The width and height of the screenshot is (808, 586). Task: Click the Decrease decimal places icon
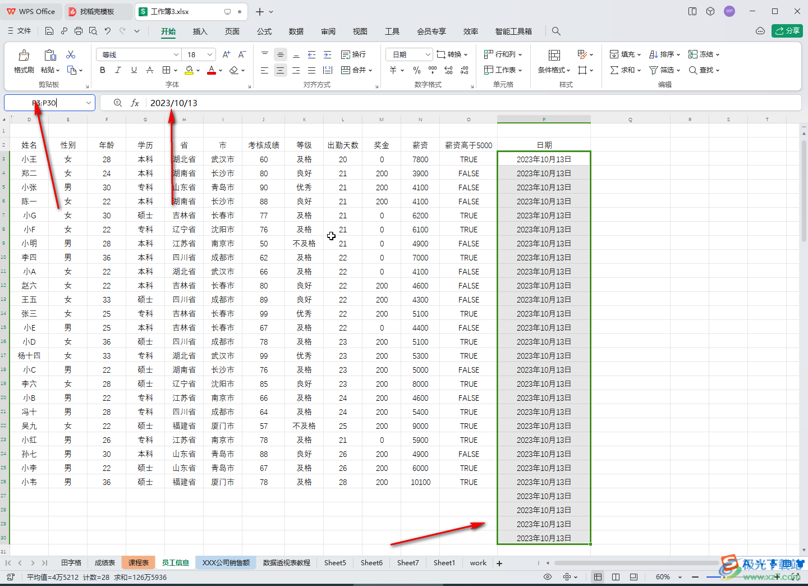(x=464, y=70)
